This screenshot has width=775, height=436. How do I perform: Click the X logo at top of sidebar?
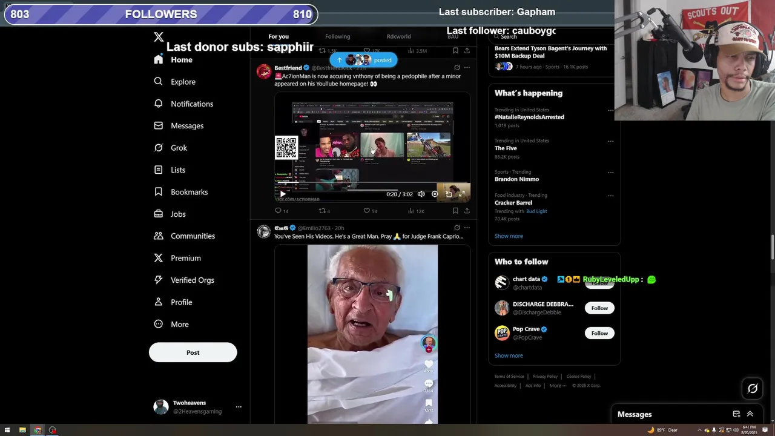click(x=159, y=37)
